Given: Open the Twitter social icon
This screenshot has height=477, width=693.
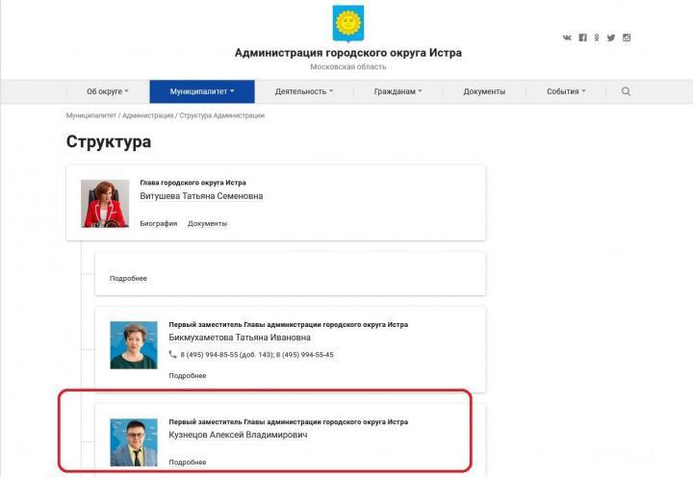Looking at the screenshot, I should click(611, 38).
